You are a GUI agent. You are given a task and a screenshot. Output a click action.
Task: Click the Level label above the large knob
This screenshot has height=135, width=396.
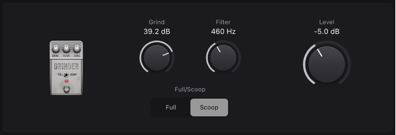coord(327,22)
